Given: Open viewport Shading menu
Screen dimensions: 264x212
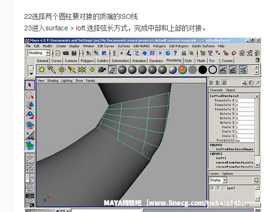Looking at the screenshot, I should 53,81.
